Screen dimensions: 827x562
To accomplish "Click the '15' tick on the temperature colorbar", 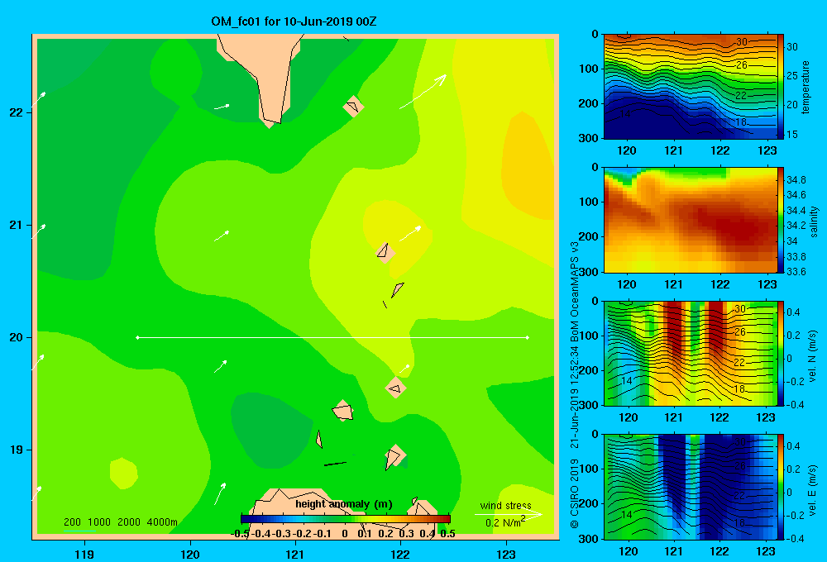I will pyautogui.click(x=792, y=135).
